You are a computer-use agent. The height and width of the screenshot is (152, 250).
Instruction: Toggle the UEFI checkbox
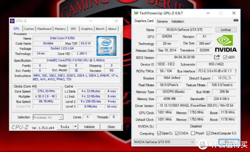[x=225, y=57]
